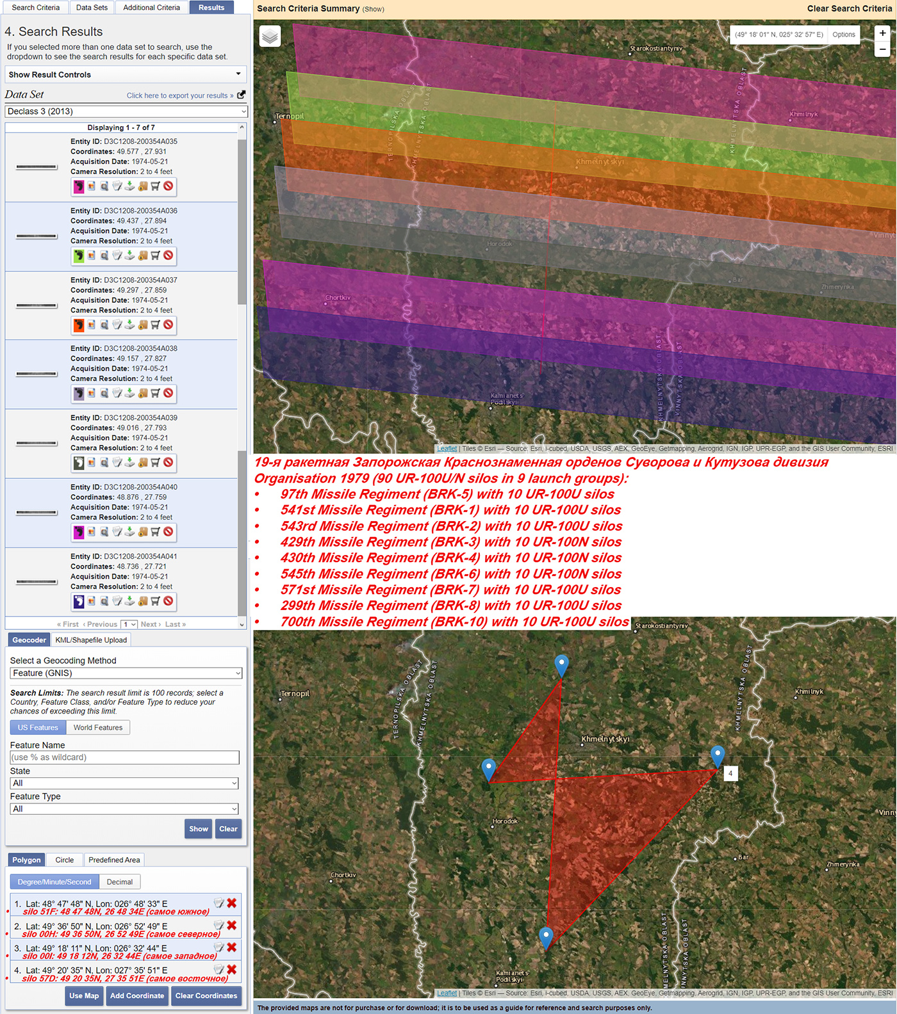This screenshot has width=897, height=1014.
Task: Expand the Show Result Controls menu
Action: (x=126, y=75)
